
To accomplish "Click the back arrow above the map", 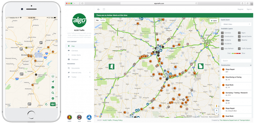I will tap(98, 9).
